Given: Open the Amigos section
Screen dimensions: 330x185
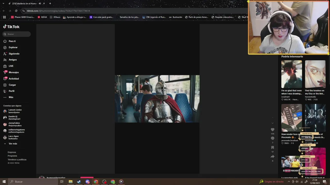Looking at the screenshot, I should point(10,60).
